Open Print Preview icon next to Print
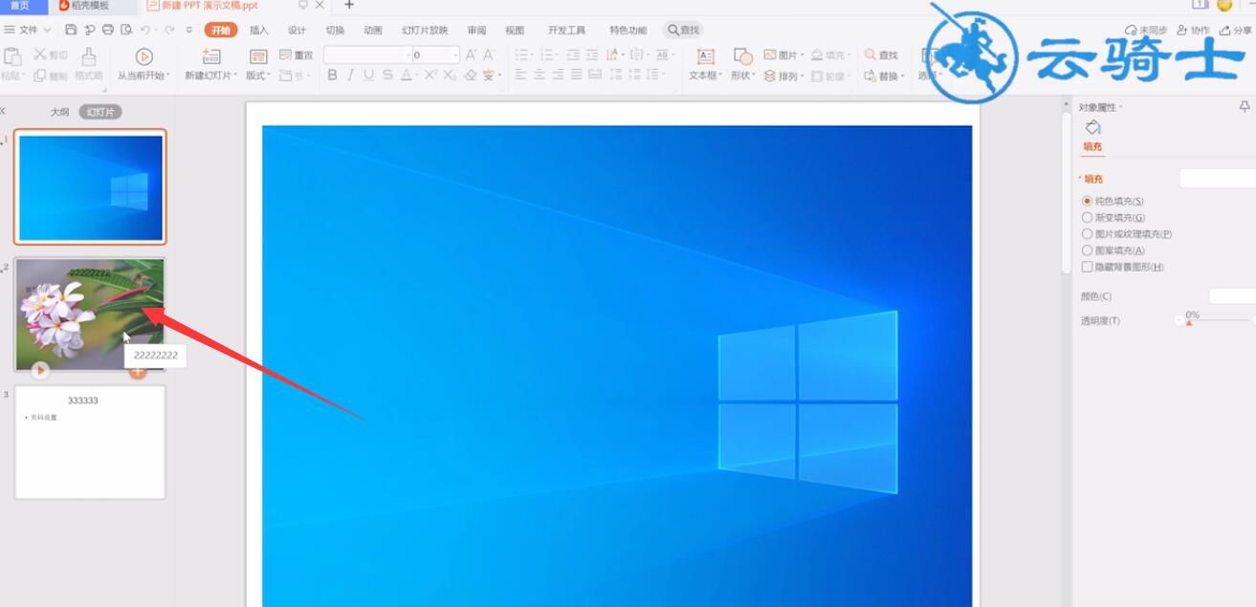 (x=124, y=30)
